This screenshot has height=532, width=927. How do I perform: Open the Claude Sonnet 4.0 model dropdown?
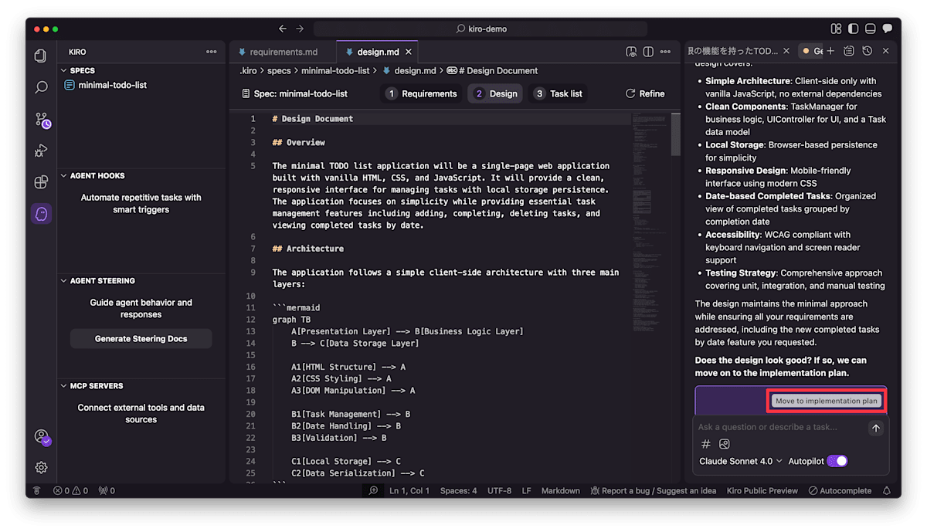740,461
